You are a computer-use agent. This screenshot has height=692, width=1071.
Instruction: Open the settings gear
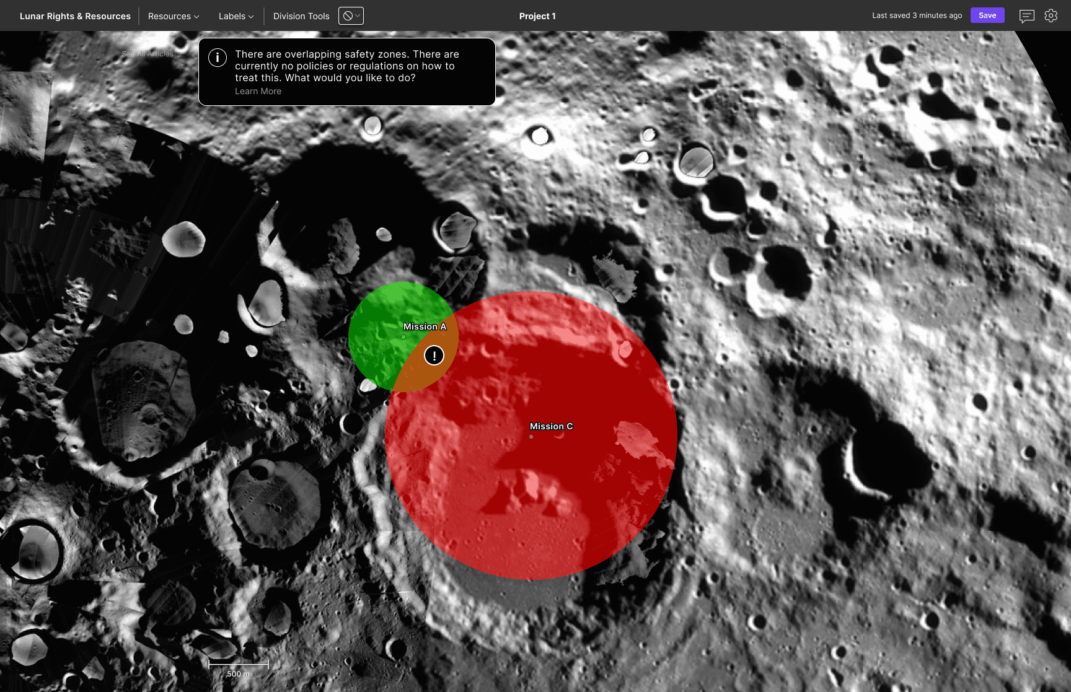point(1051,15)
